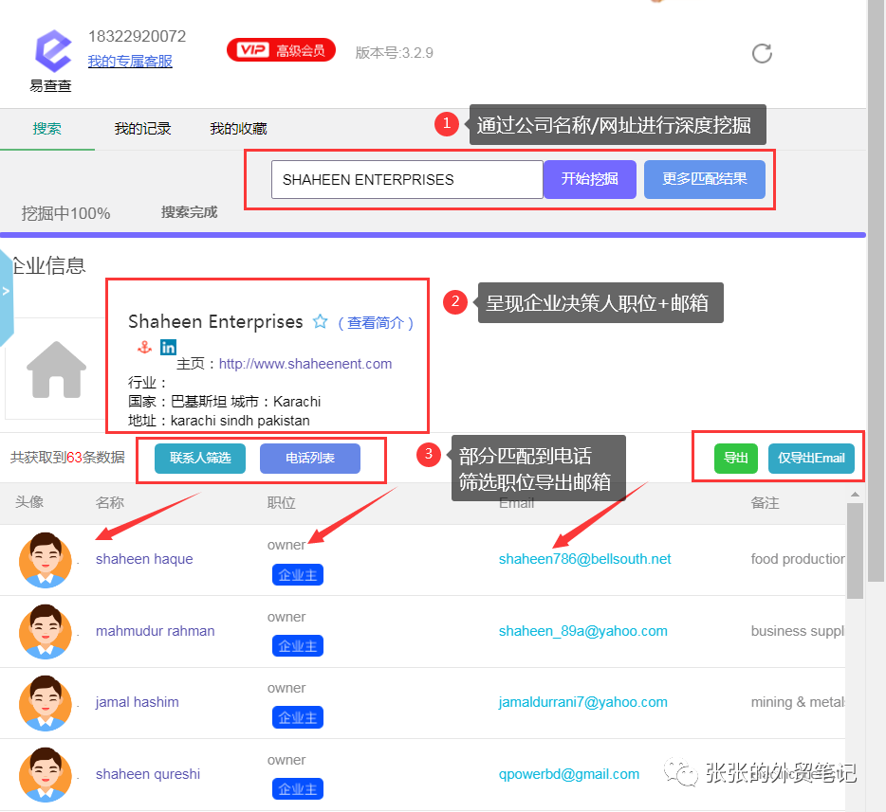Open 我的专属客服 link
This screenshot has width=886, height=812.
tap(130, 61)
